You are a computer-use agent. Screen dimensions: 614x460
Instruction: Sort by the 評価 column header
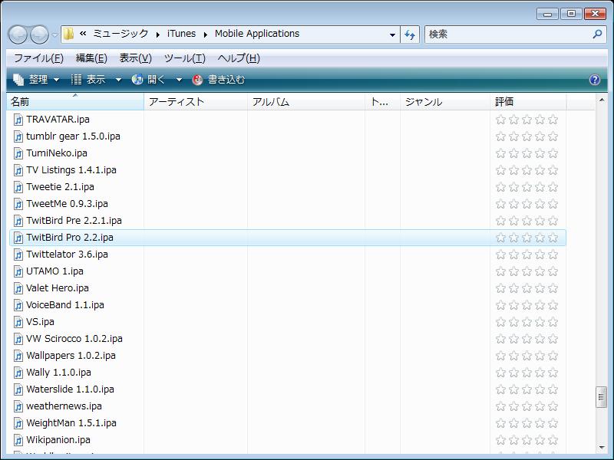[528, 102]
